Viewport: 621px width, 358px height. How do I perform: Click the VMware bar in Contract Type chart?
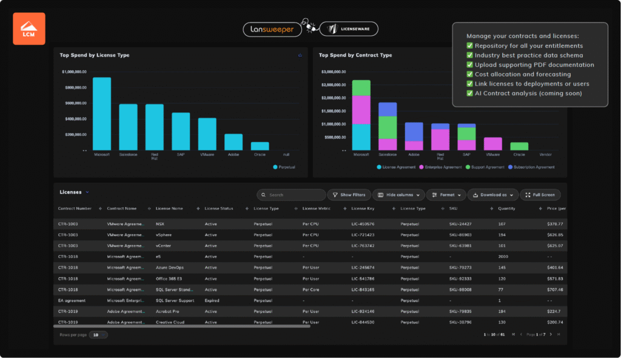tap(493, 144)
